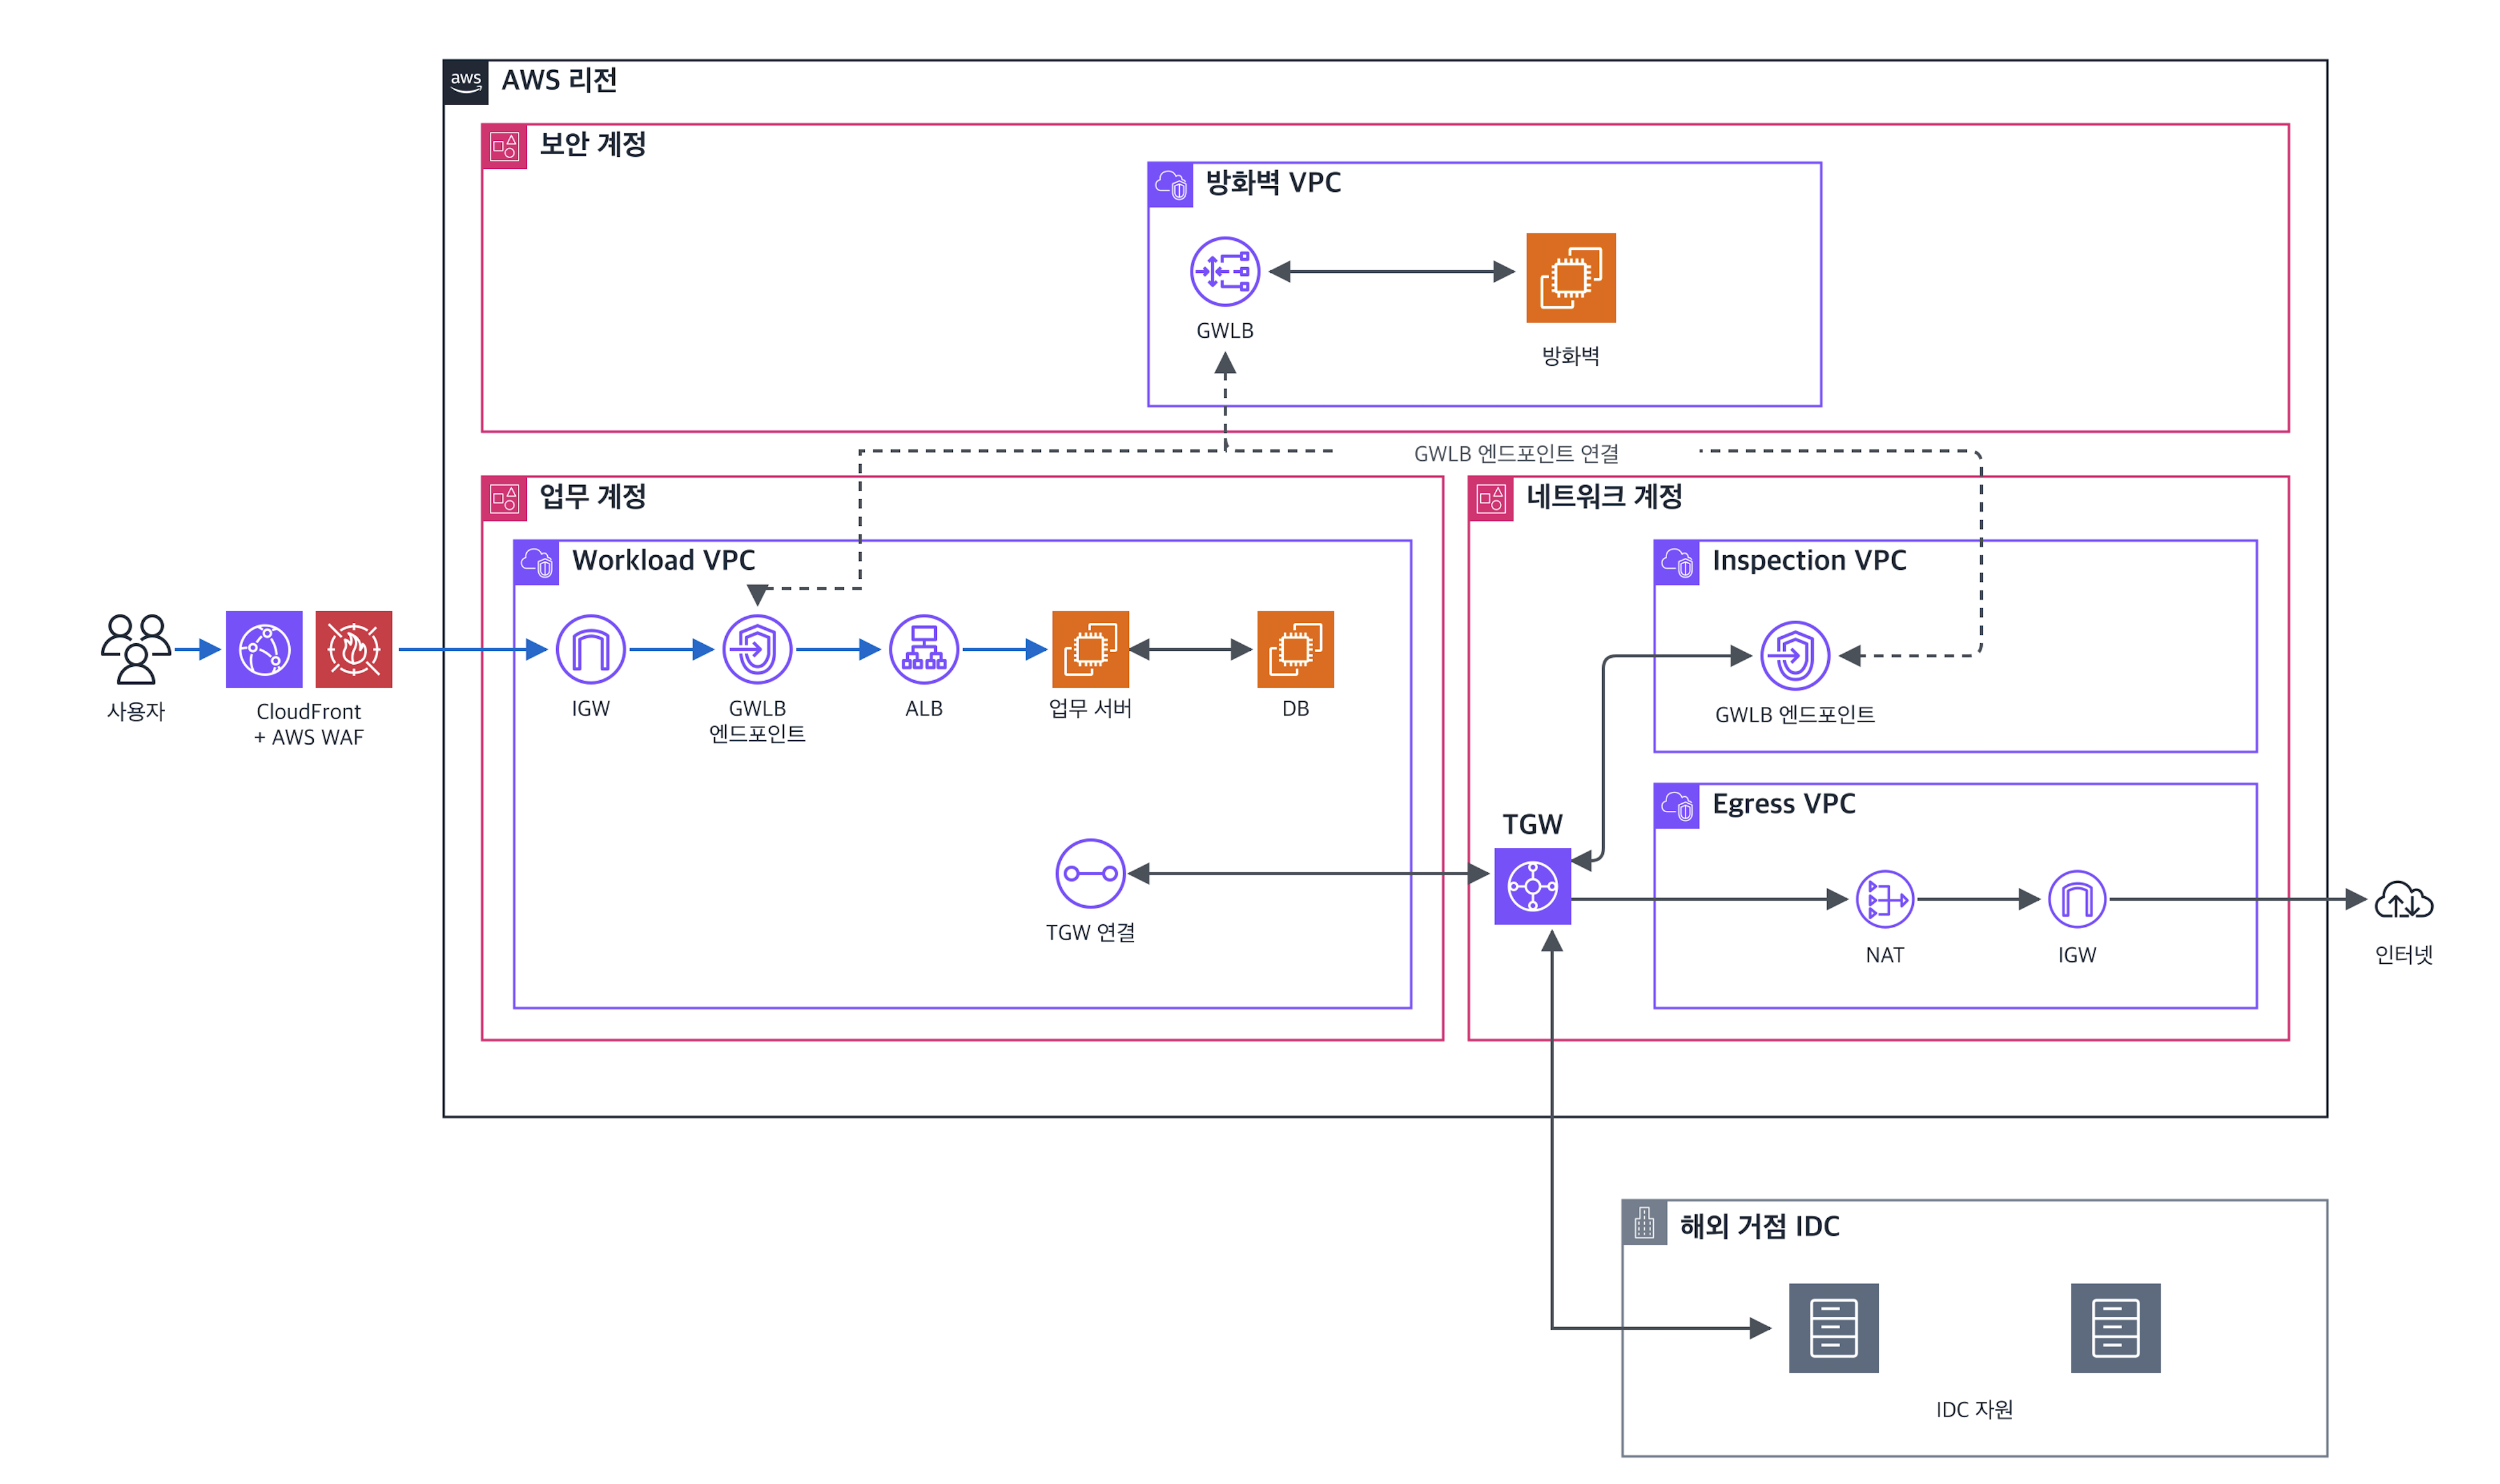Select the 방화벽 VPC cloud badge icon
Viewport: 2500px width, 1484px height.
pyautogui.click(x=1170, y=184)
